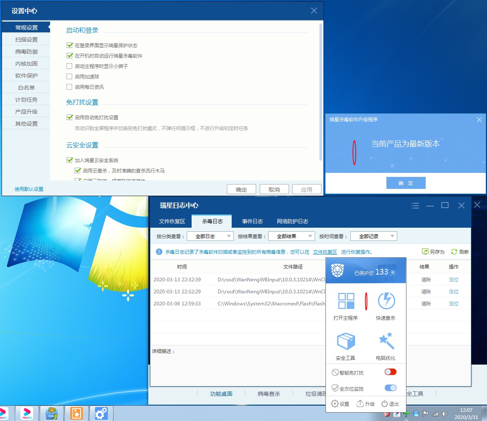Viewport: 487px width, 421px height.
Task: Select 产品升级 in settings sidebar
Action: tap(26, 112)
